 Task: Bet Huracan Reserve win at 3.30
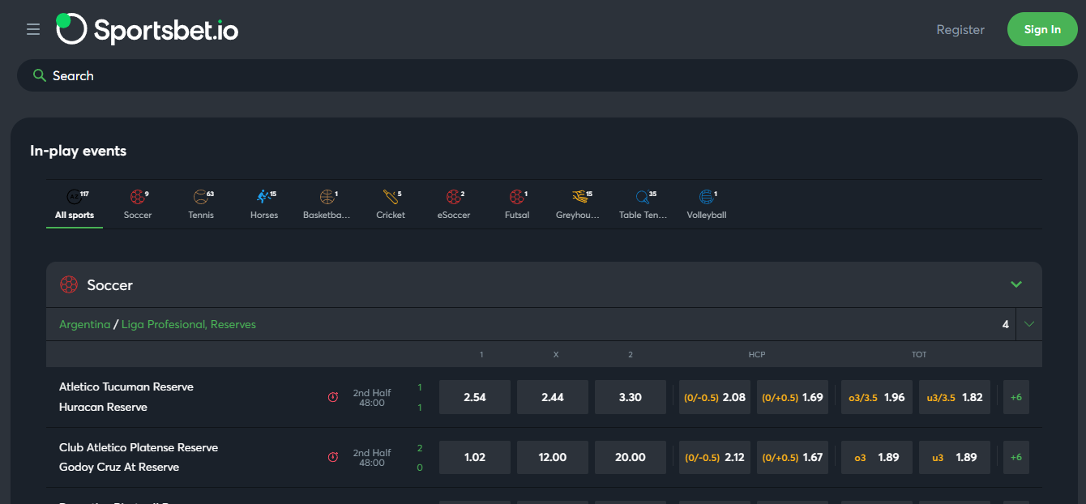(631, 397)
